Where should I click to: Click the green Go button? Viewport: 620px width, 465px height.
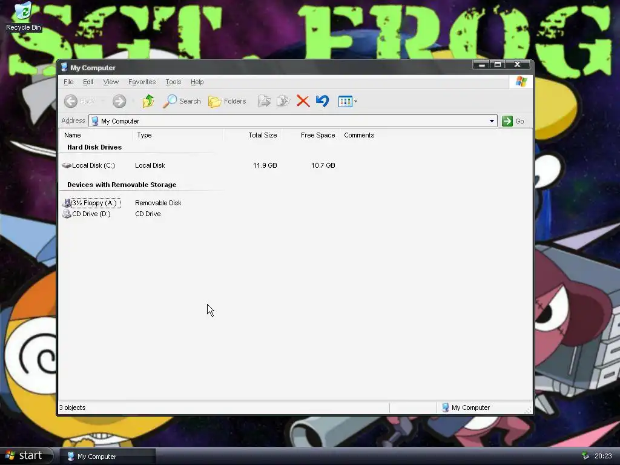[513, 121]
